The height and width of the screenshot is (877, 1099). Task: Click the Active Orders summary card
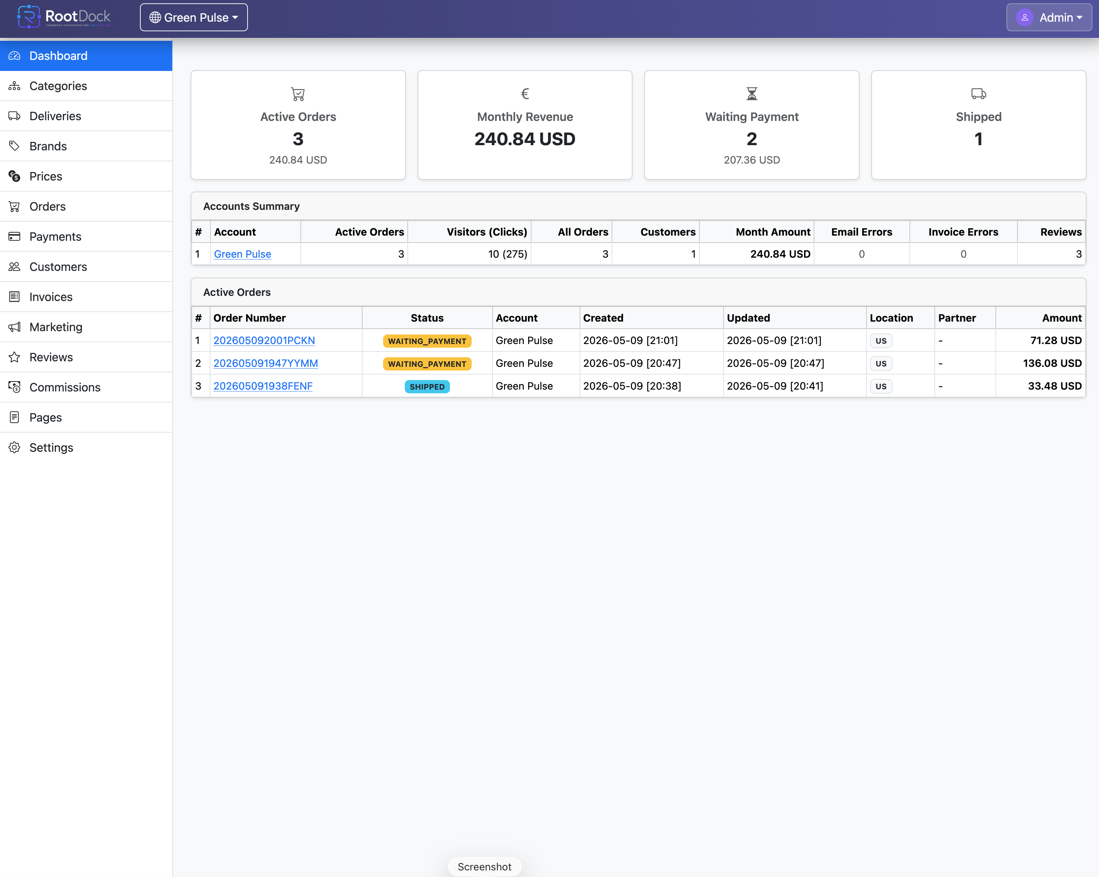tap(298, 125)
